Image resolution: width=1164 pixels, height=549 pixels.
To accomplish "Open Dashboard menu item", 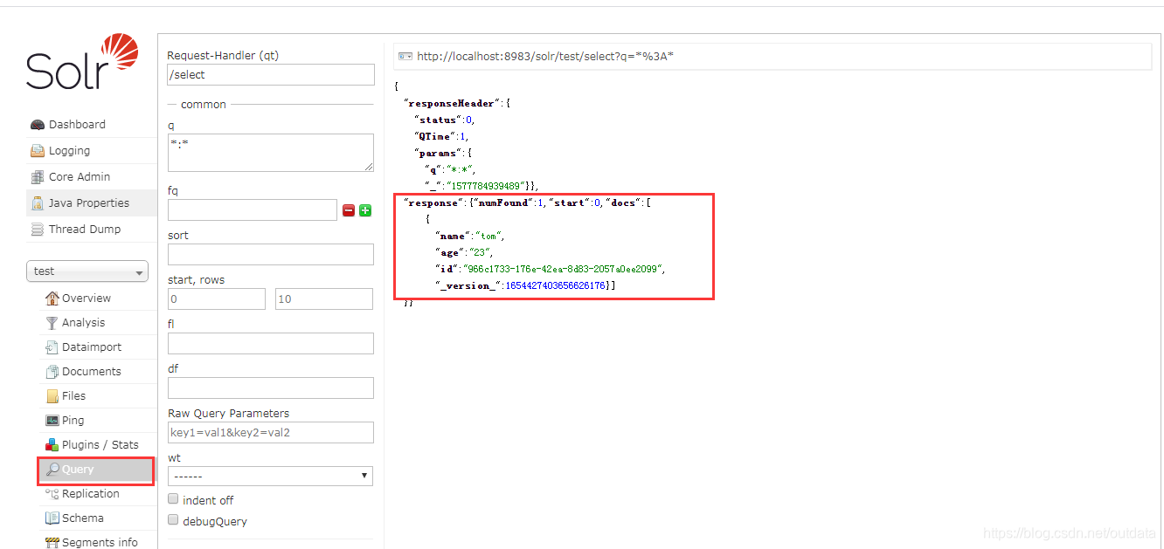I will tap(77, 125).
